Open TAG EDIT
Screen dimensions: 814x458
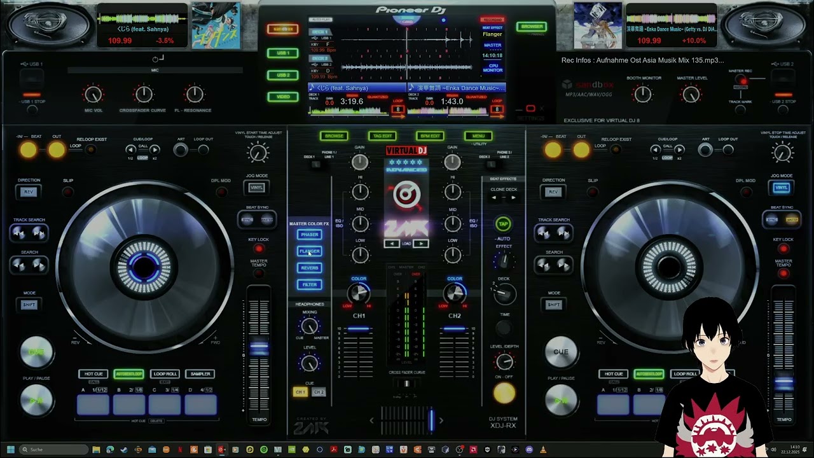click(382, 135)
